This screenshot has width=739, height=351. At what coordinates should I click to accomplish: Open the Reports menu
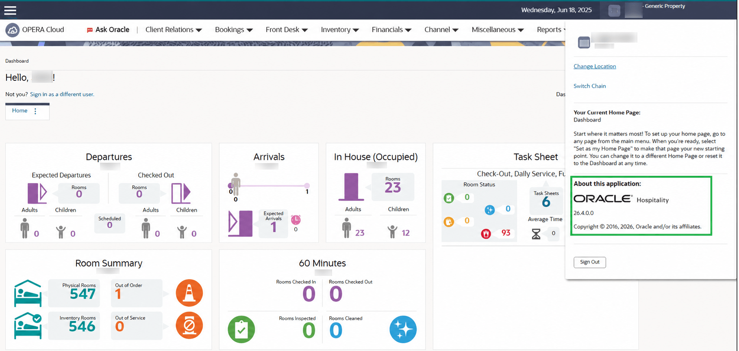(x=551, y=30)
